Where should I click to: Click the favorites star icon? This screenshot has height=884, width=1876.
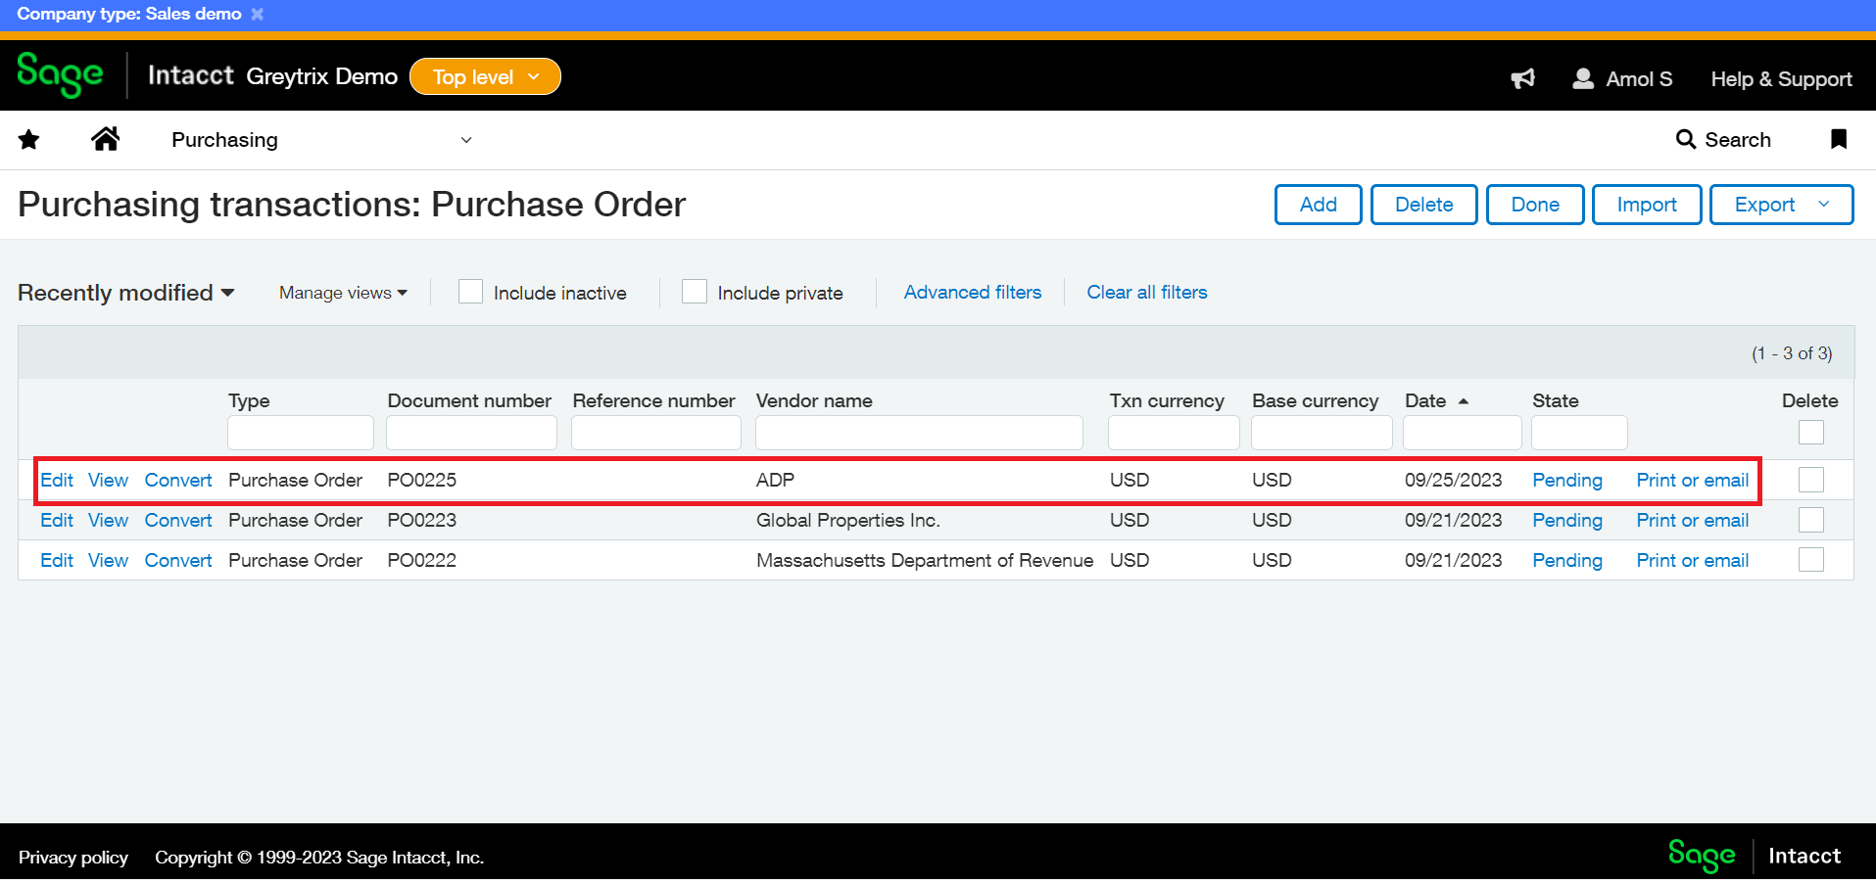coord(29,140)
